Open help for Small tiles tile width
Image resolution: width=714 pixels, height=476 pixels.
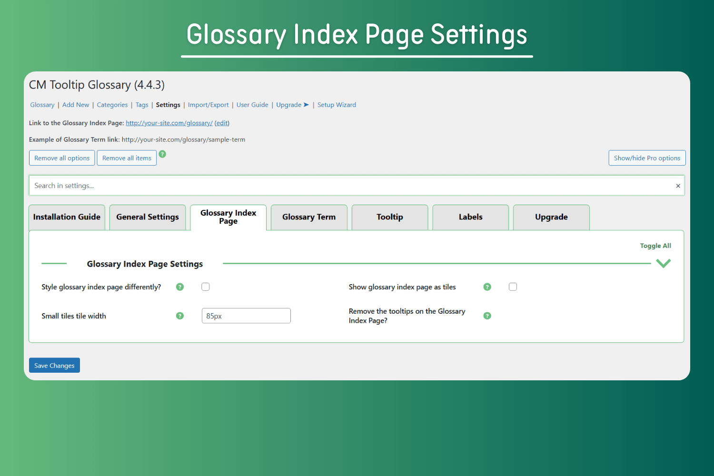(180, 316)
